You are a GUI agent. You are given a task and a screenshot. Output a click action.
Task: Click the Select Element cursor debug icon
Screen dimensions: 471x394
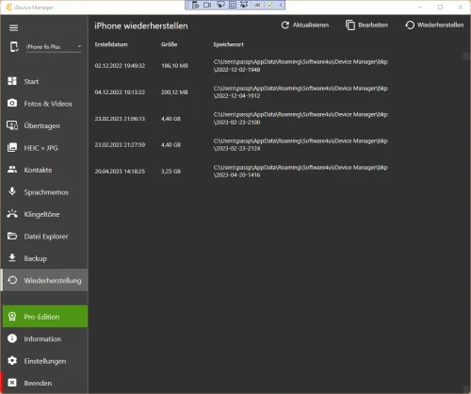click(x=220, y=5)
